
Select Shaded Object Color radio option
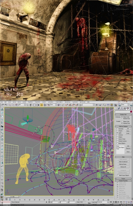coord(122,121)
